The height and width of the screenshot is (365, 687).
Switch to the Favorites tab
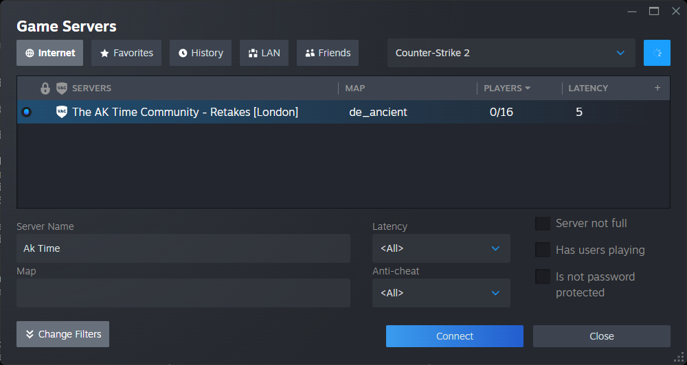tap(126, 53)
